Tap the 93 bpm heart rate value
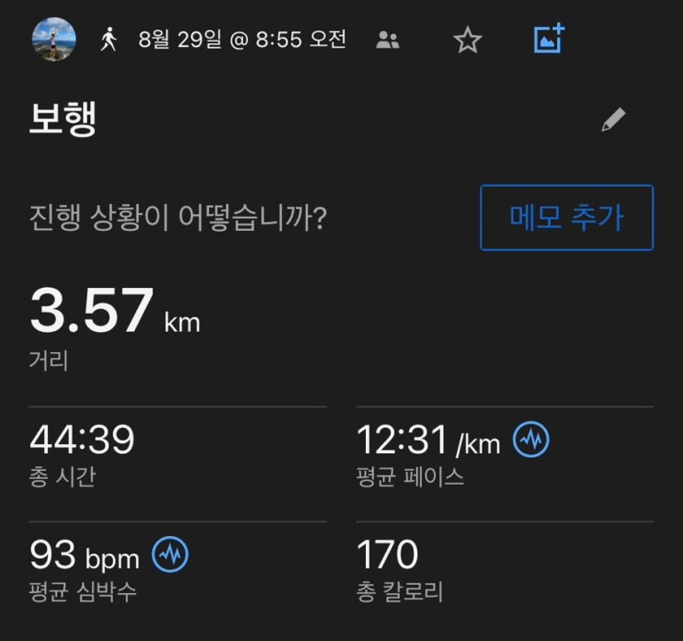 pos(85,555)
